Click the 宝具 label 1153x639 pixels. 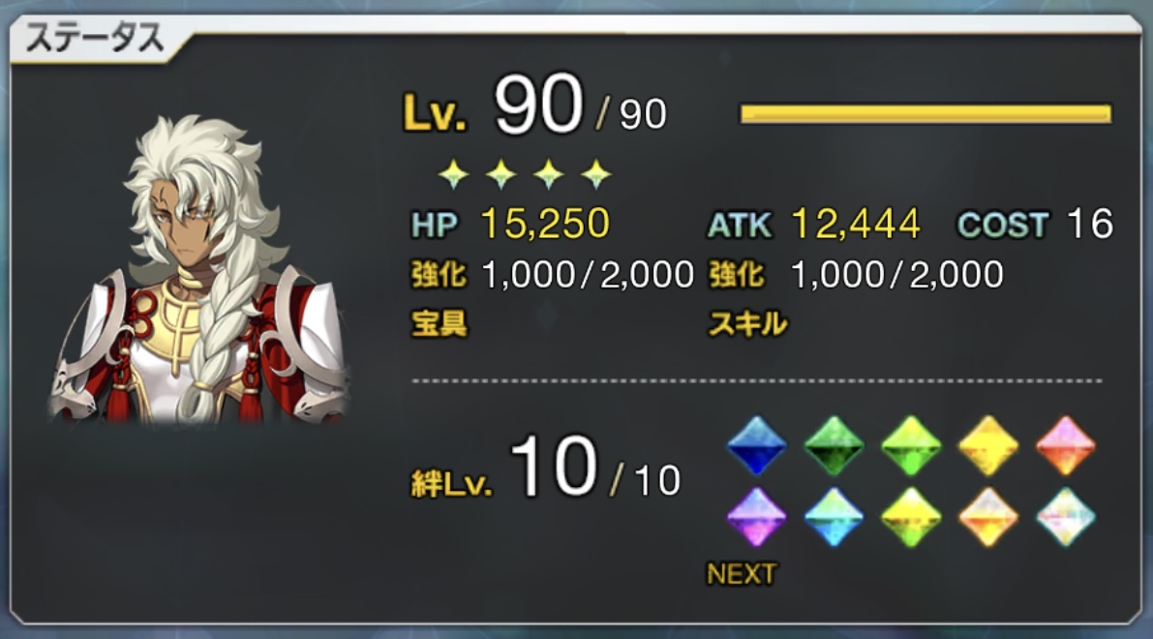click(x=439, y=322)
